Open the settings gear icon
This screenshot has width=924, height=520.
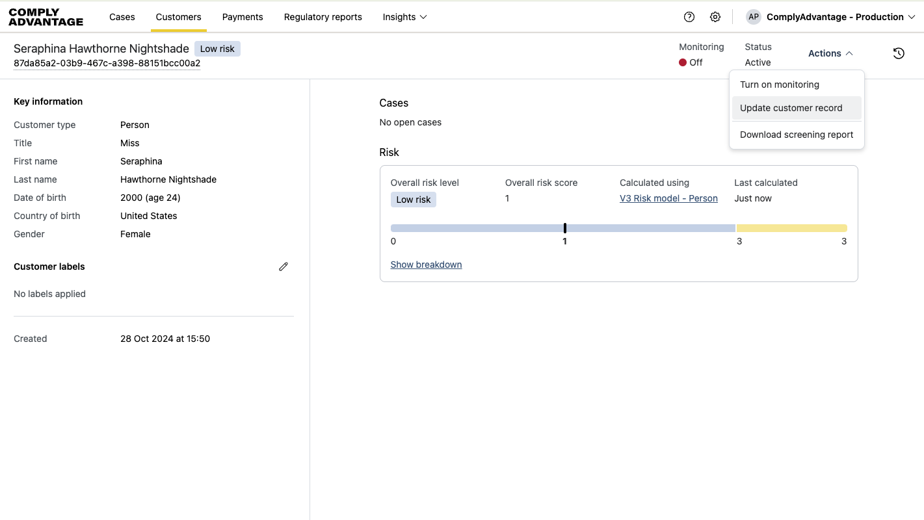click(x=715, y=17)
